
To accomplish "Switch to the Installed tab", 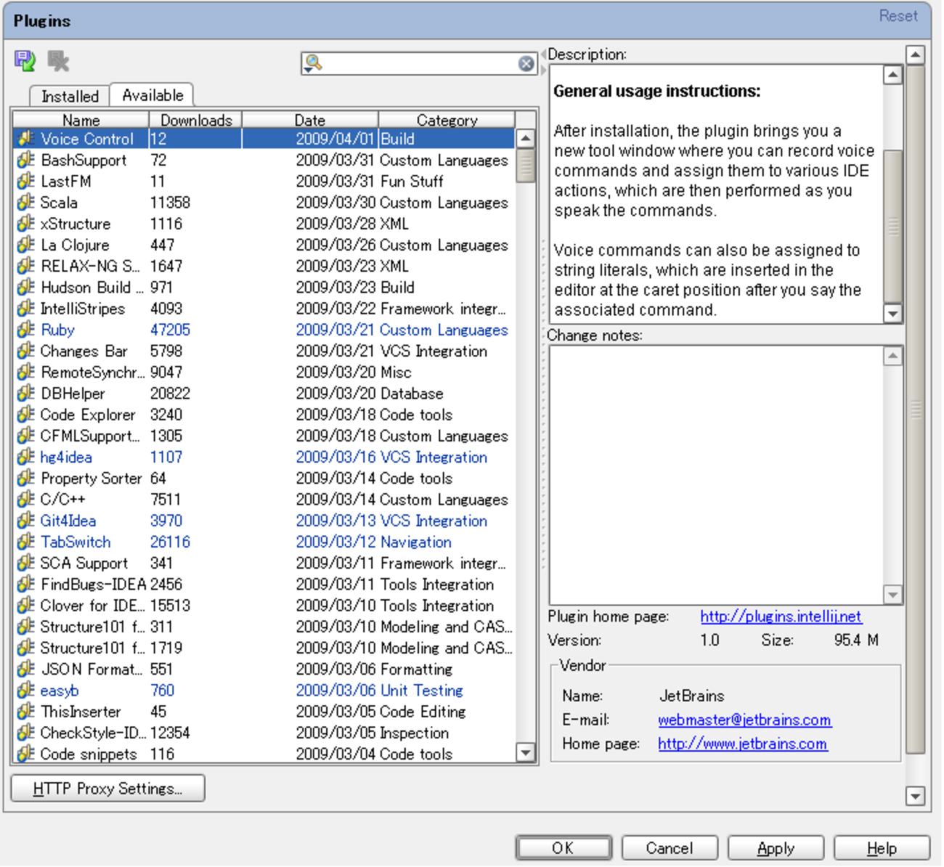I will pyautogui.click(x=70, y=96).
